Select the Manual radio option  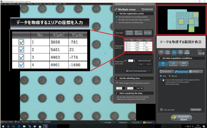click(x=170, y=76)
